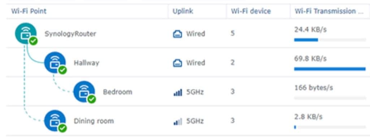Screen dimensions: 370x140
Task: Select the Dining room node name
Action: click(x=94, y=121)
